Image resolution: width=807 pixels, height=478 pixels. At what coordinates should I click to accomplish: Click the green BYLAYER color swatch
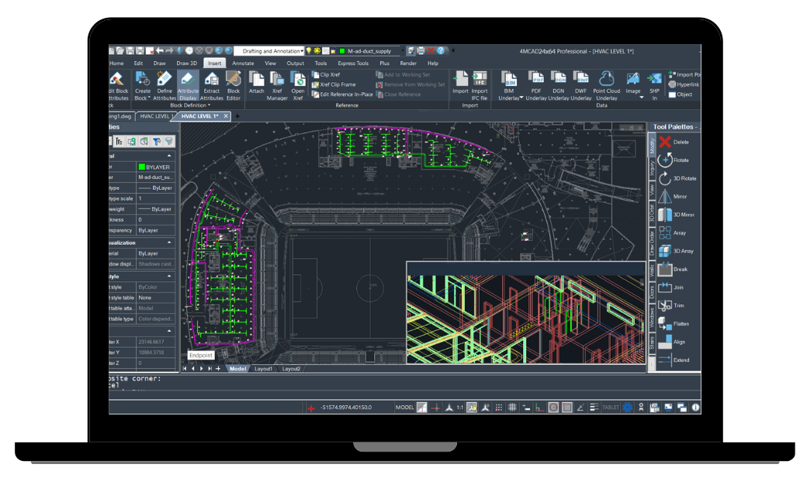pyautogui.click(x=141, y=167)
